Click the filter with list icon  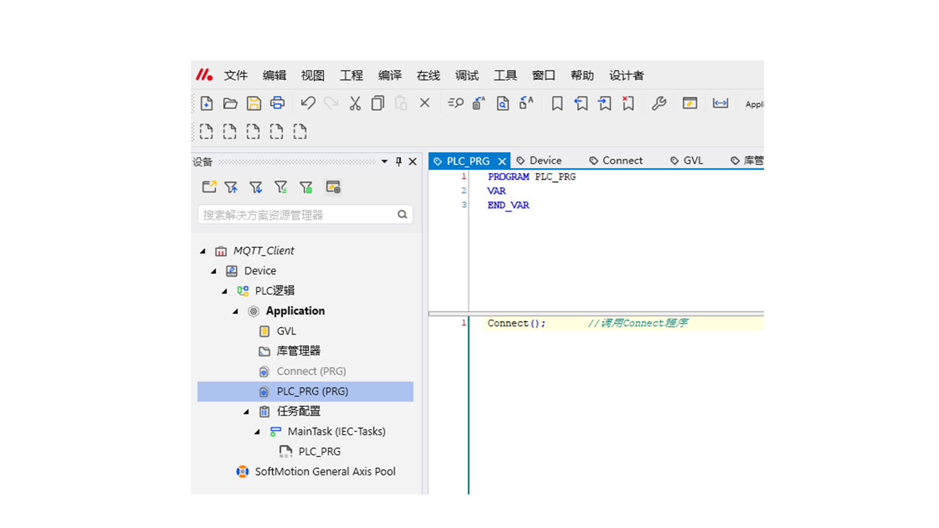[x=281, y=187]
